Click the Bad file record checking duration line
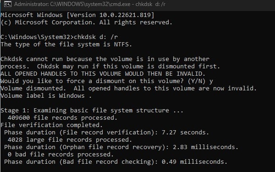 pyautogui.click(x=115, y=162)
